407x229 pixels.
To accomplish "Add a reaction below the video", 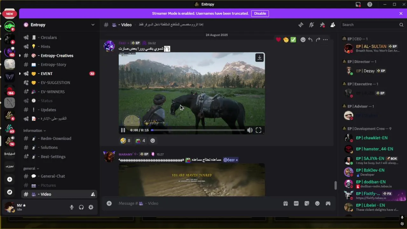I will [x=153, y=141].
